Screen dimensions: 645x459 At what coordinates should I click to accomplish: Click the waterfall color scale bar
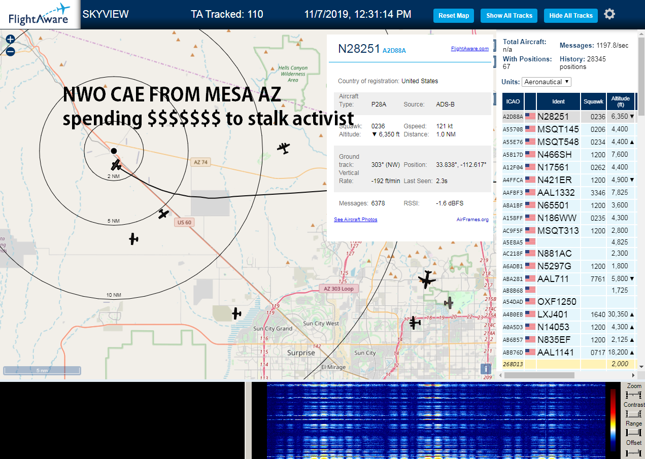coord(613,421)
